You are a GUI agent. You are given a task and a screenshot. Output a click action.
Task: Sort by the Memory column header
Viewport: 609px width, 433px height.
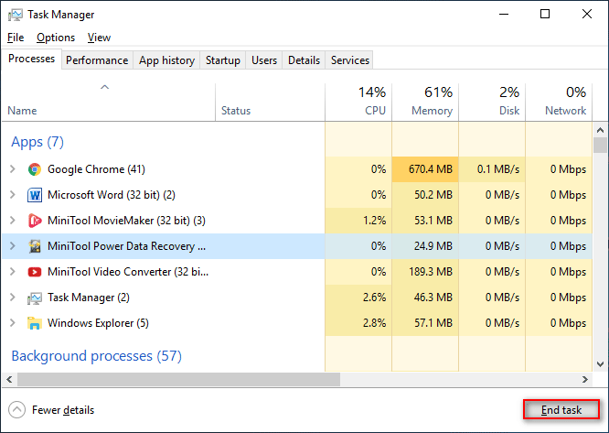[x=425, y=103]
